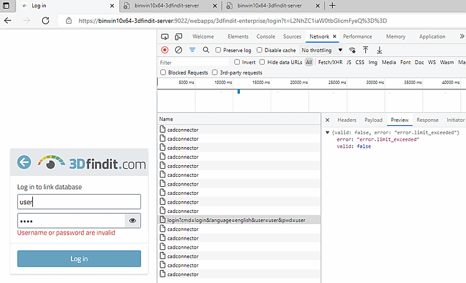This screenshot has width=466, height=283.
Task: Open the Memory tab
Action: [x=396, y=37]
